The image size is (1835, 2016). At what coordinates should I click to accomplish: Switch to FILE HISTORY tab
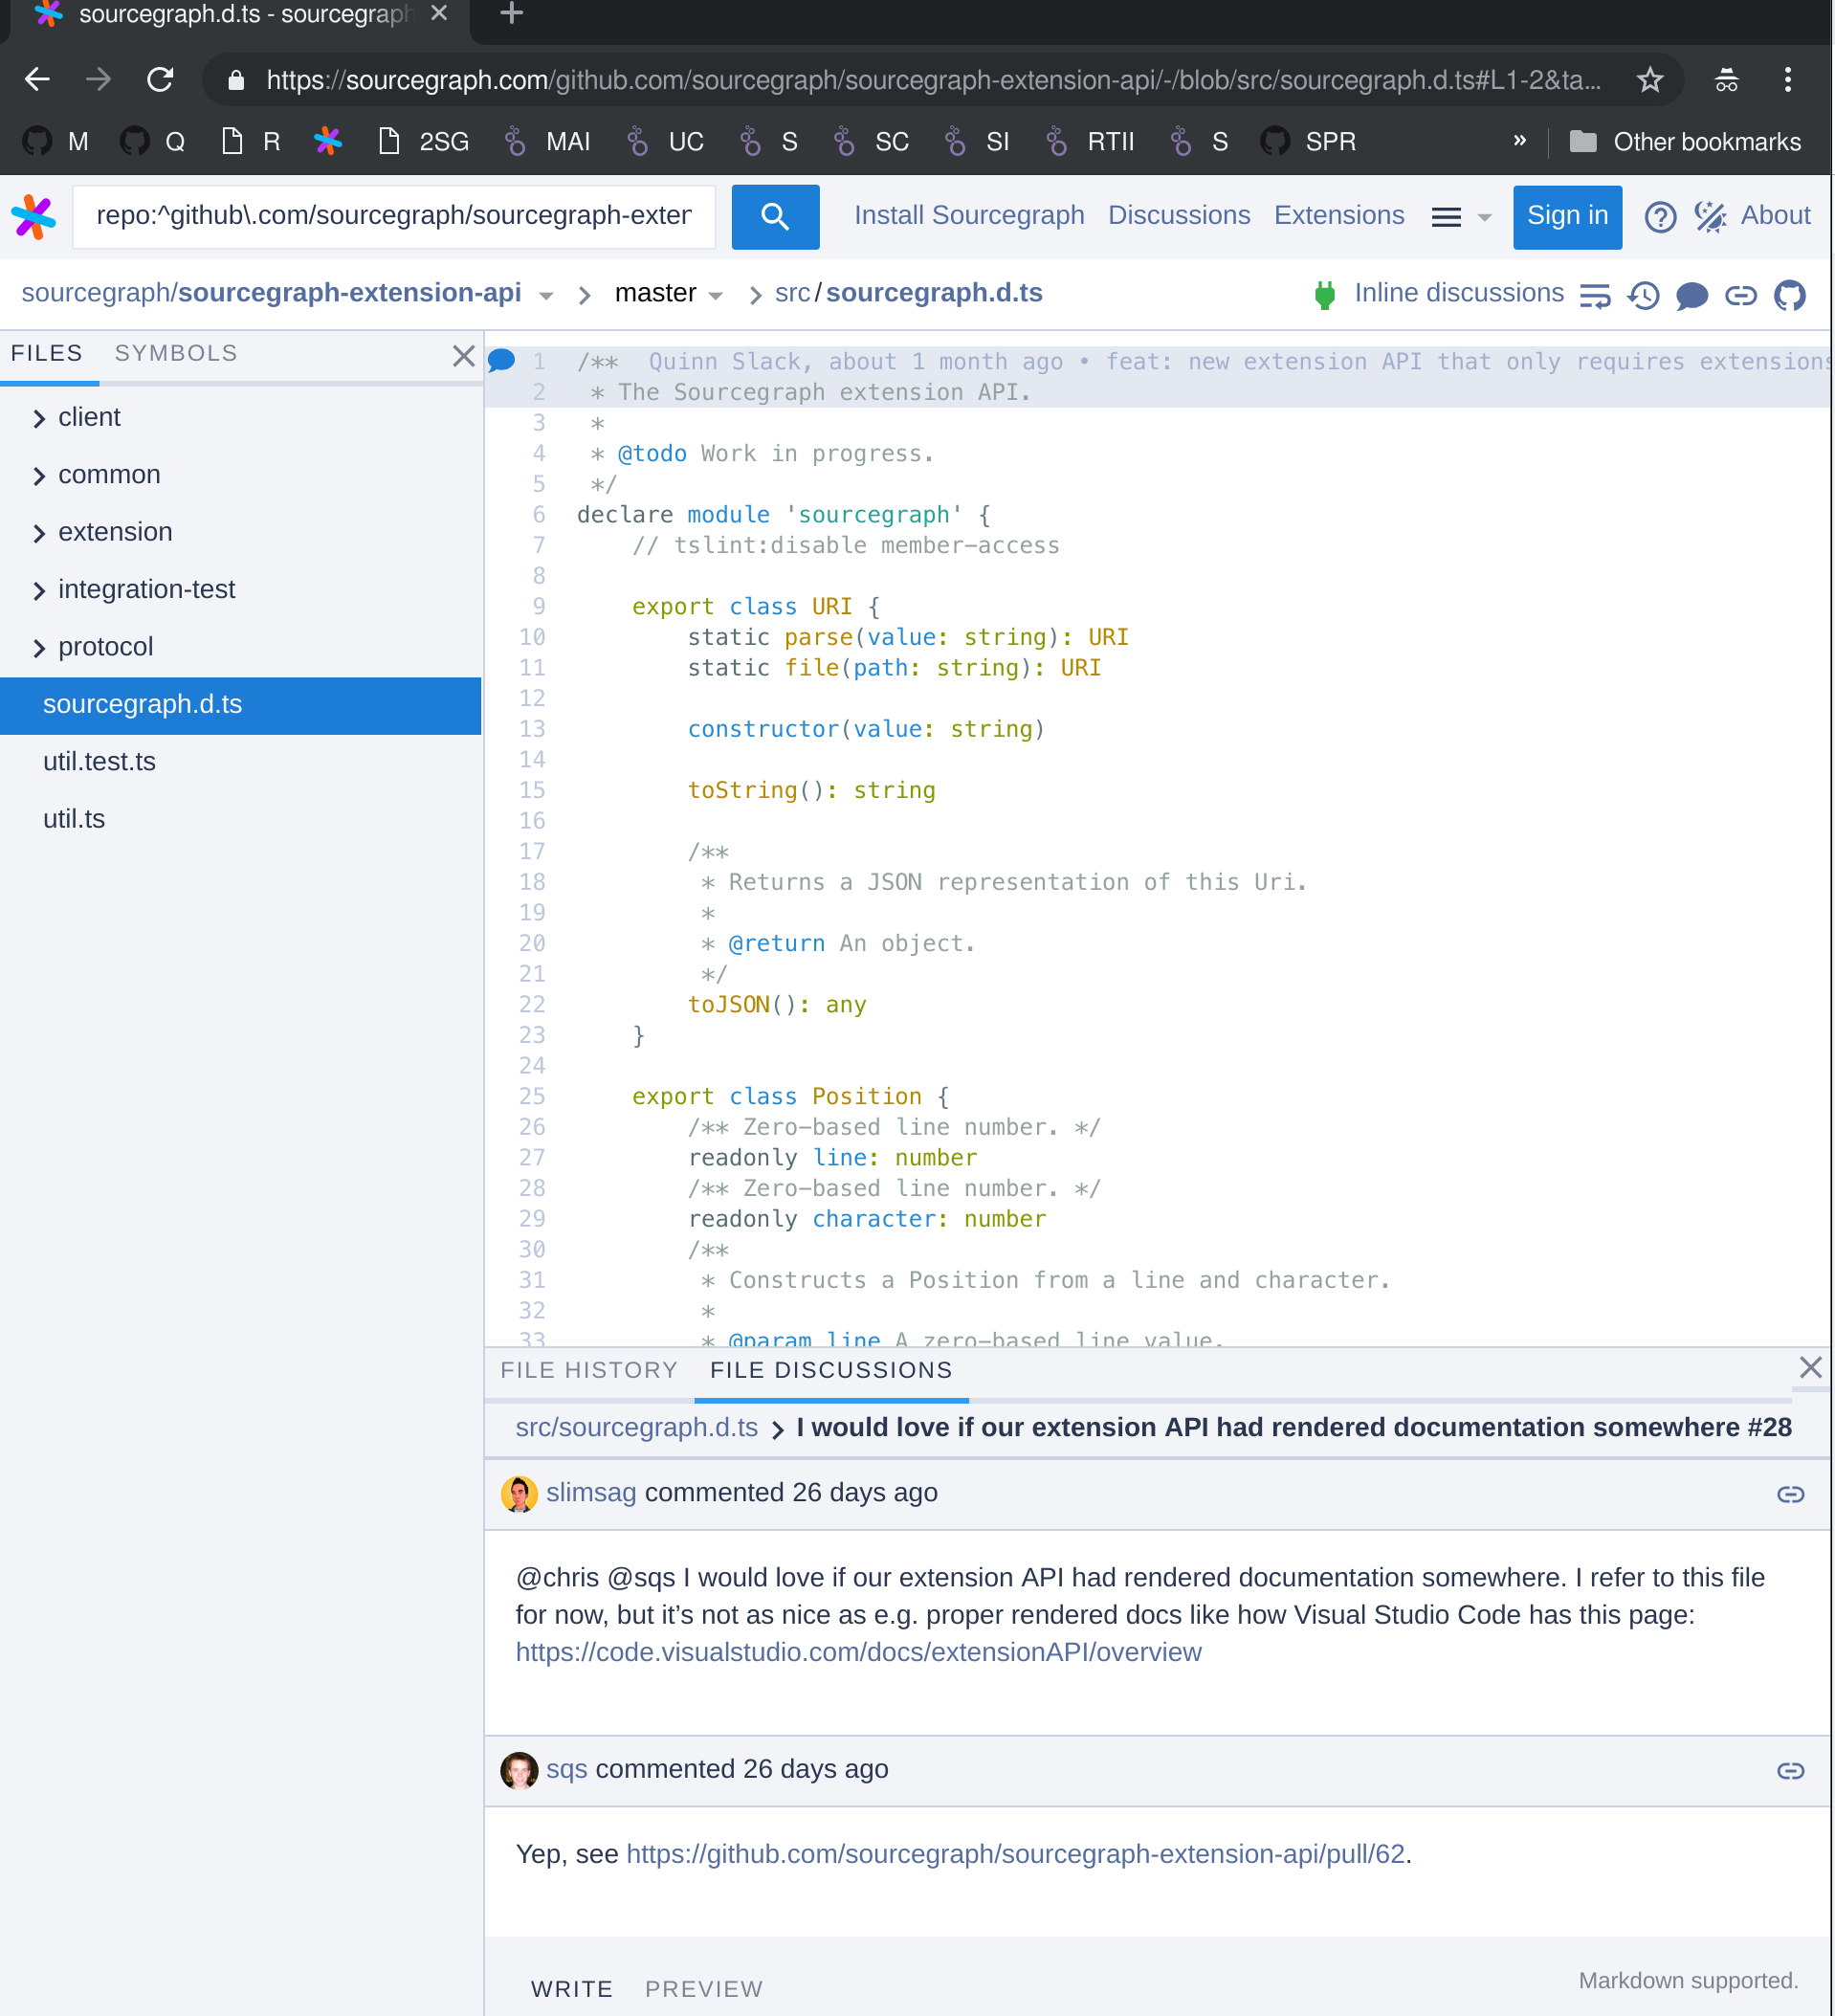589,1370
